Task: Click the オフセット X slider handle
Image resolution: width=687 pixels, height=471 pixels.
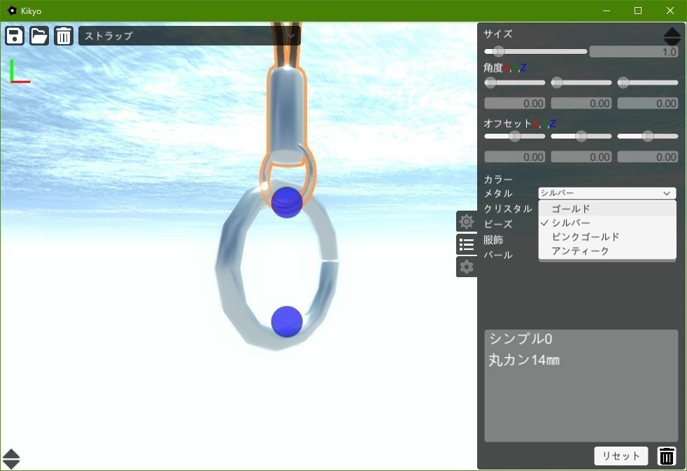Action: [515, 136]
